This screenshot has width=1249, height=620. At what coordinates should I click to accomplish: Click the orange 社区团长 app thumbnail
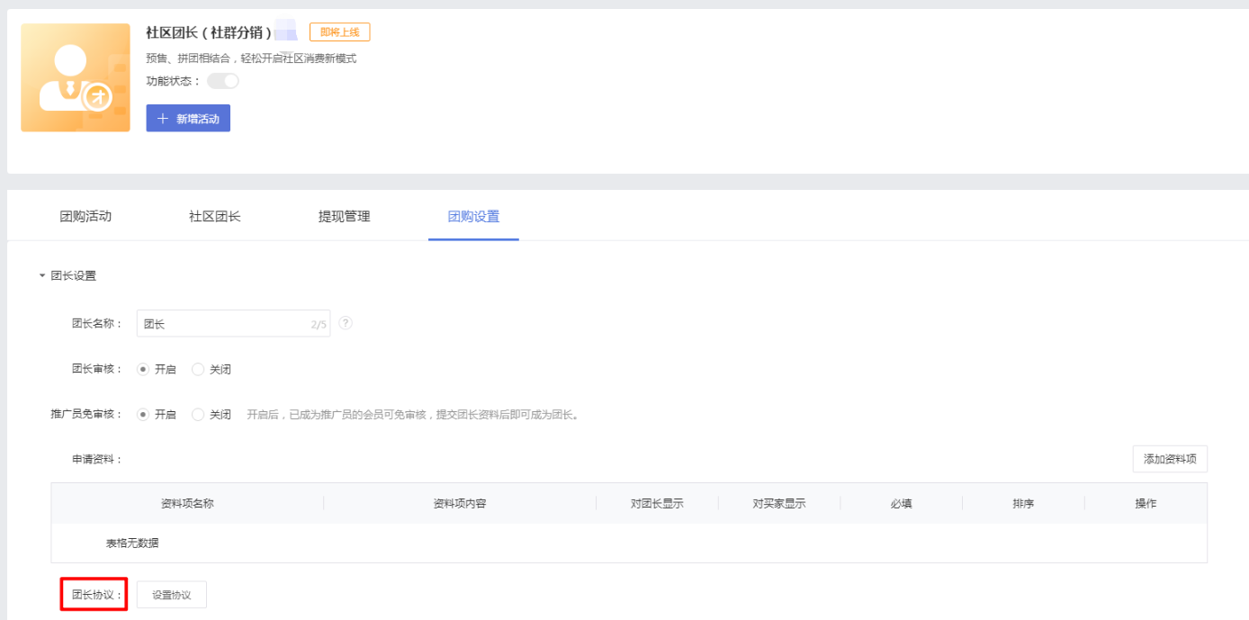point(76,78)
